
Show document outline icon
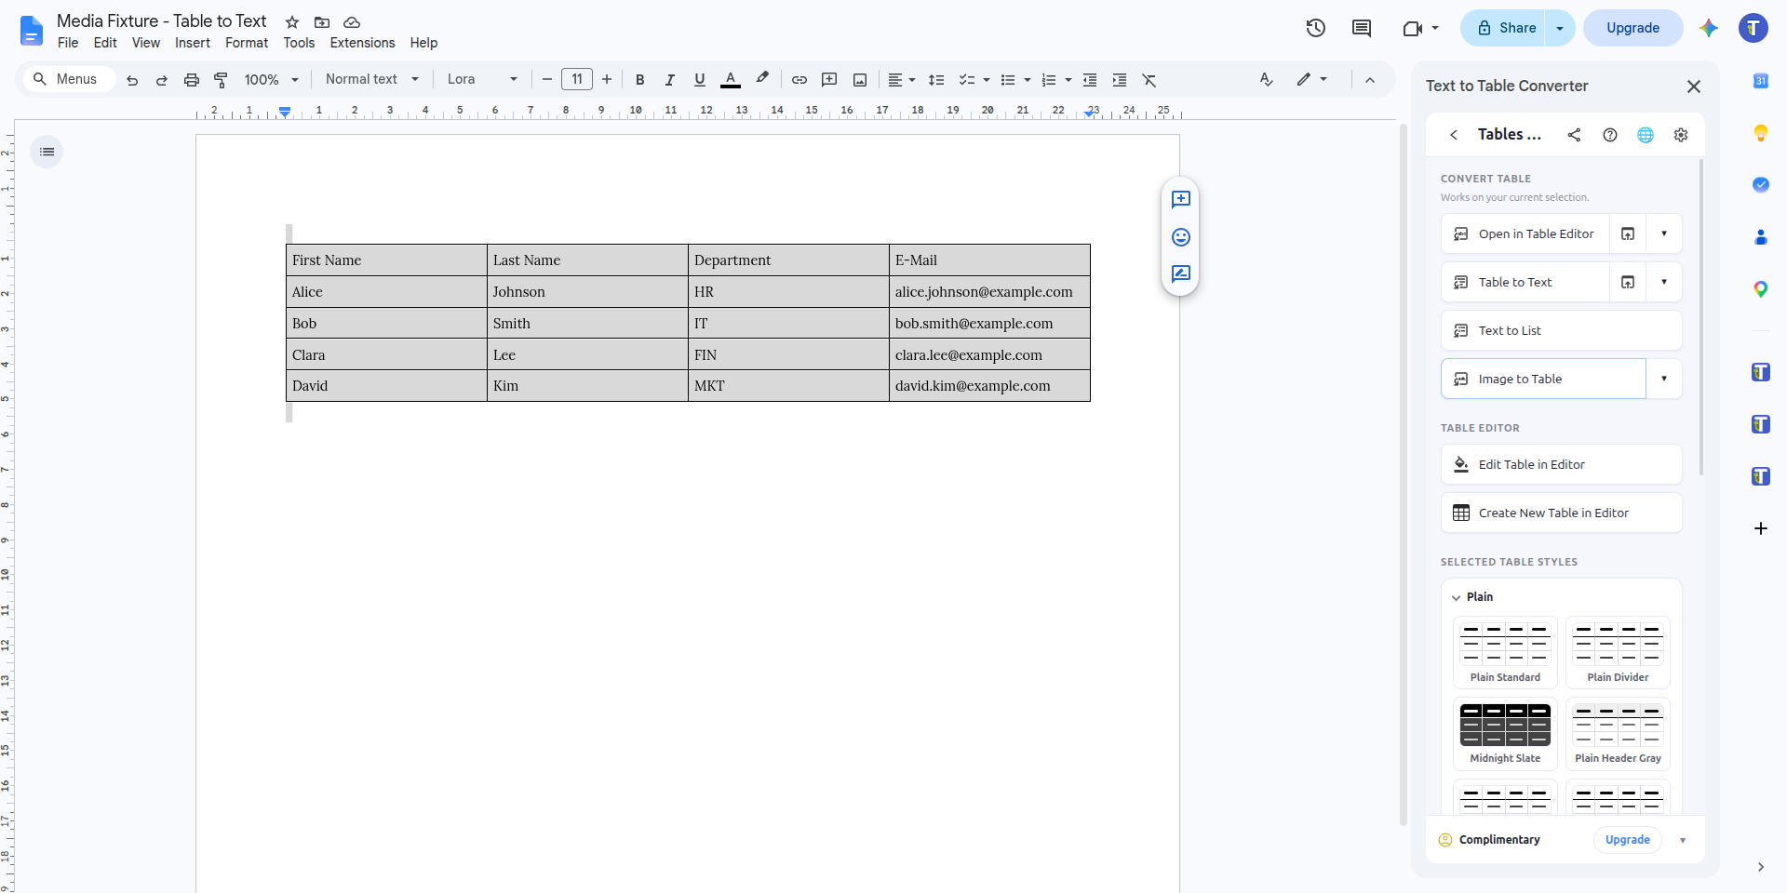point(47,152)
